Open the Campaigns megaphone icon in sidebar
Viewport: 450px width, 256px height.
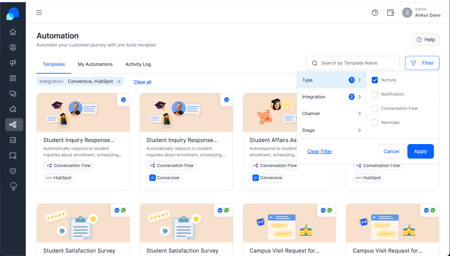coord(13,63)
